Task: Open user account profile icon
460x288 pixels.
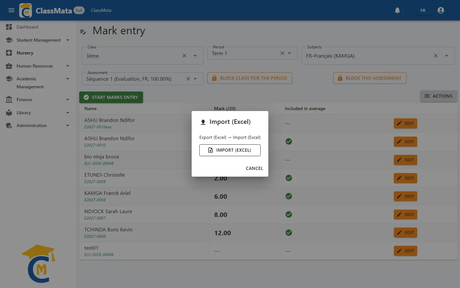Action: pos(441,10)
